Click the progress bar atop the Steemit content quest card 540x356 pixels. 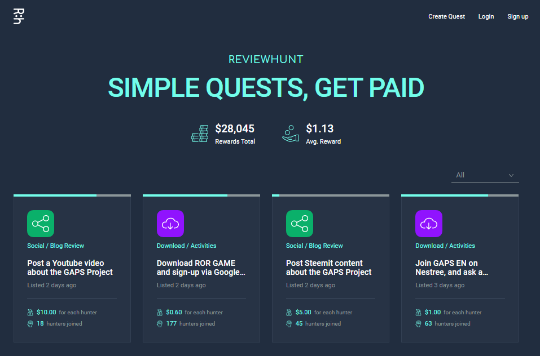point(331,195)
